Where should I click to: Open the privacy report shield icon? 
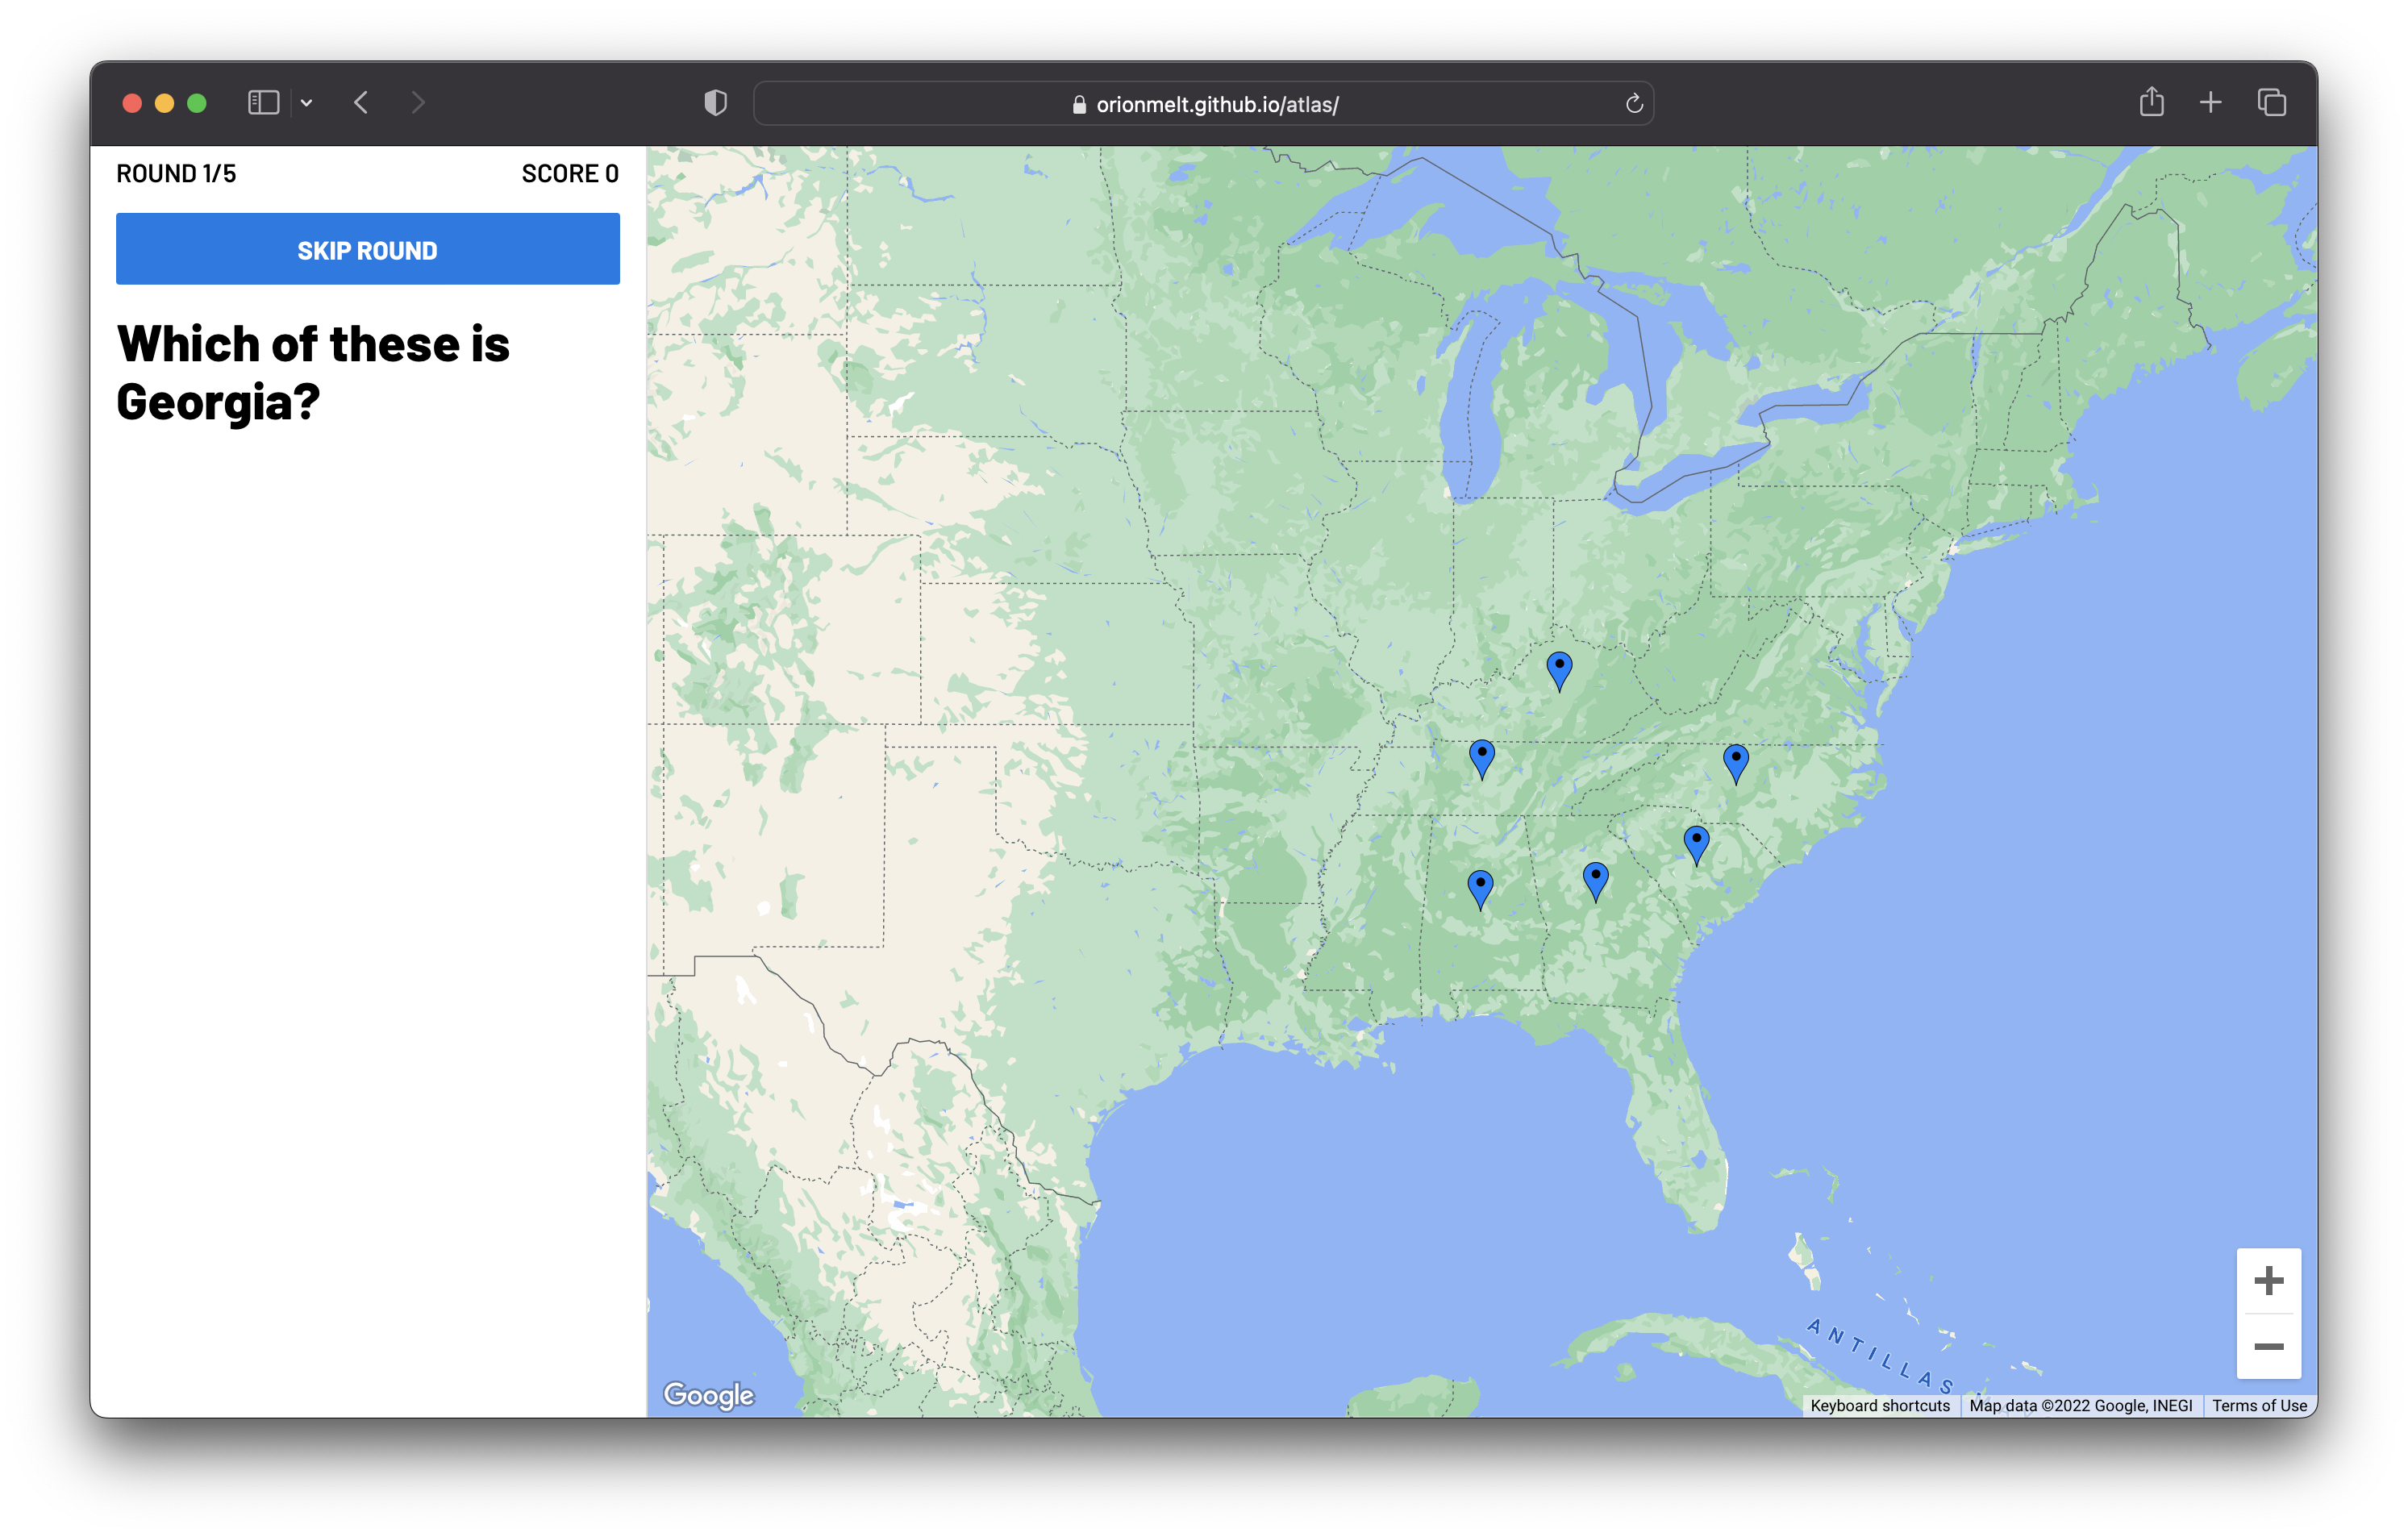click(715, 103)
